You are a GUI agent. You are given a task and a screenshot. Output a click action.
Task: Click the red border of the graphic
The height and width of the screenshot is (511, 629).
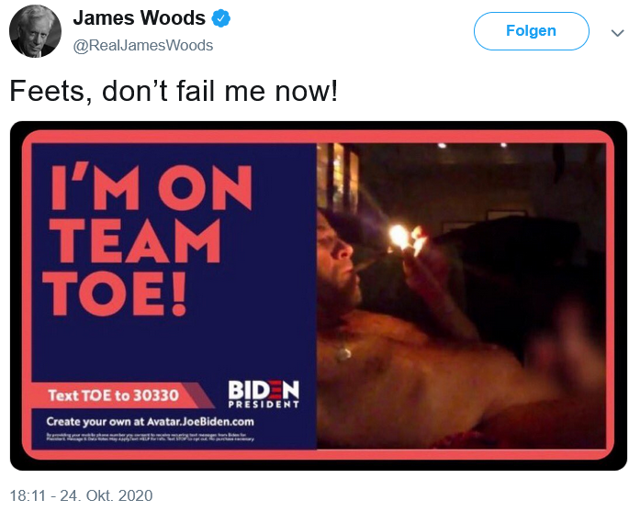coord(318,137)
